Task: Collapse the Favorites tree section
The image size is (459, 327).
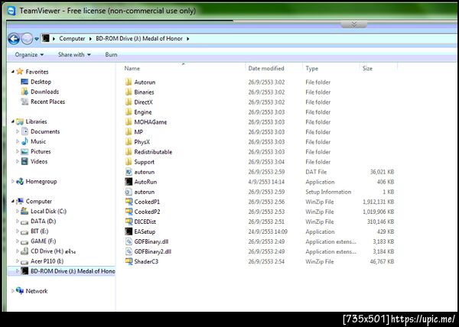Action: (12, 71)
